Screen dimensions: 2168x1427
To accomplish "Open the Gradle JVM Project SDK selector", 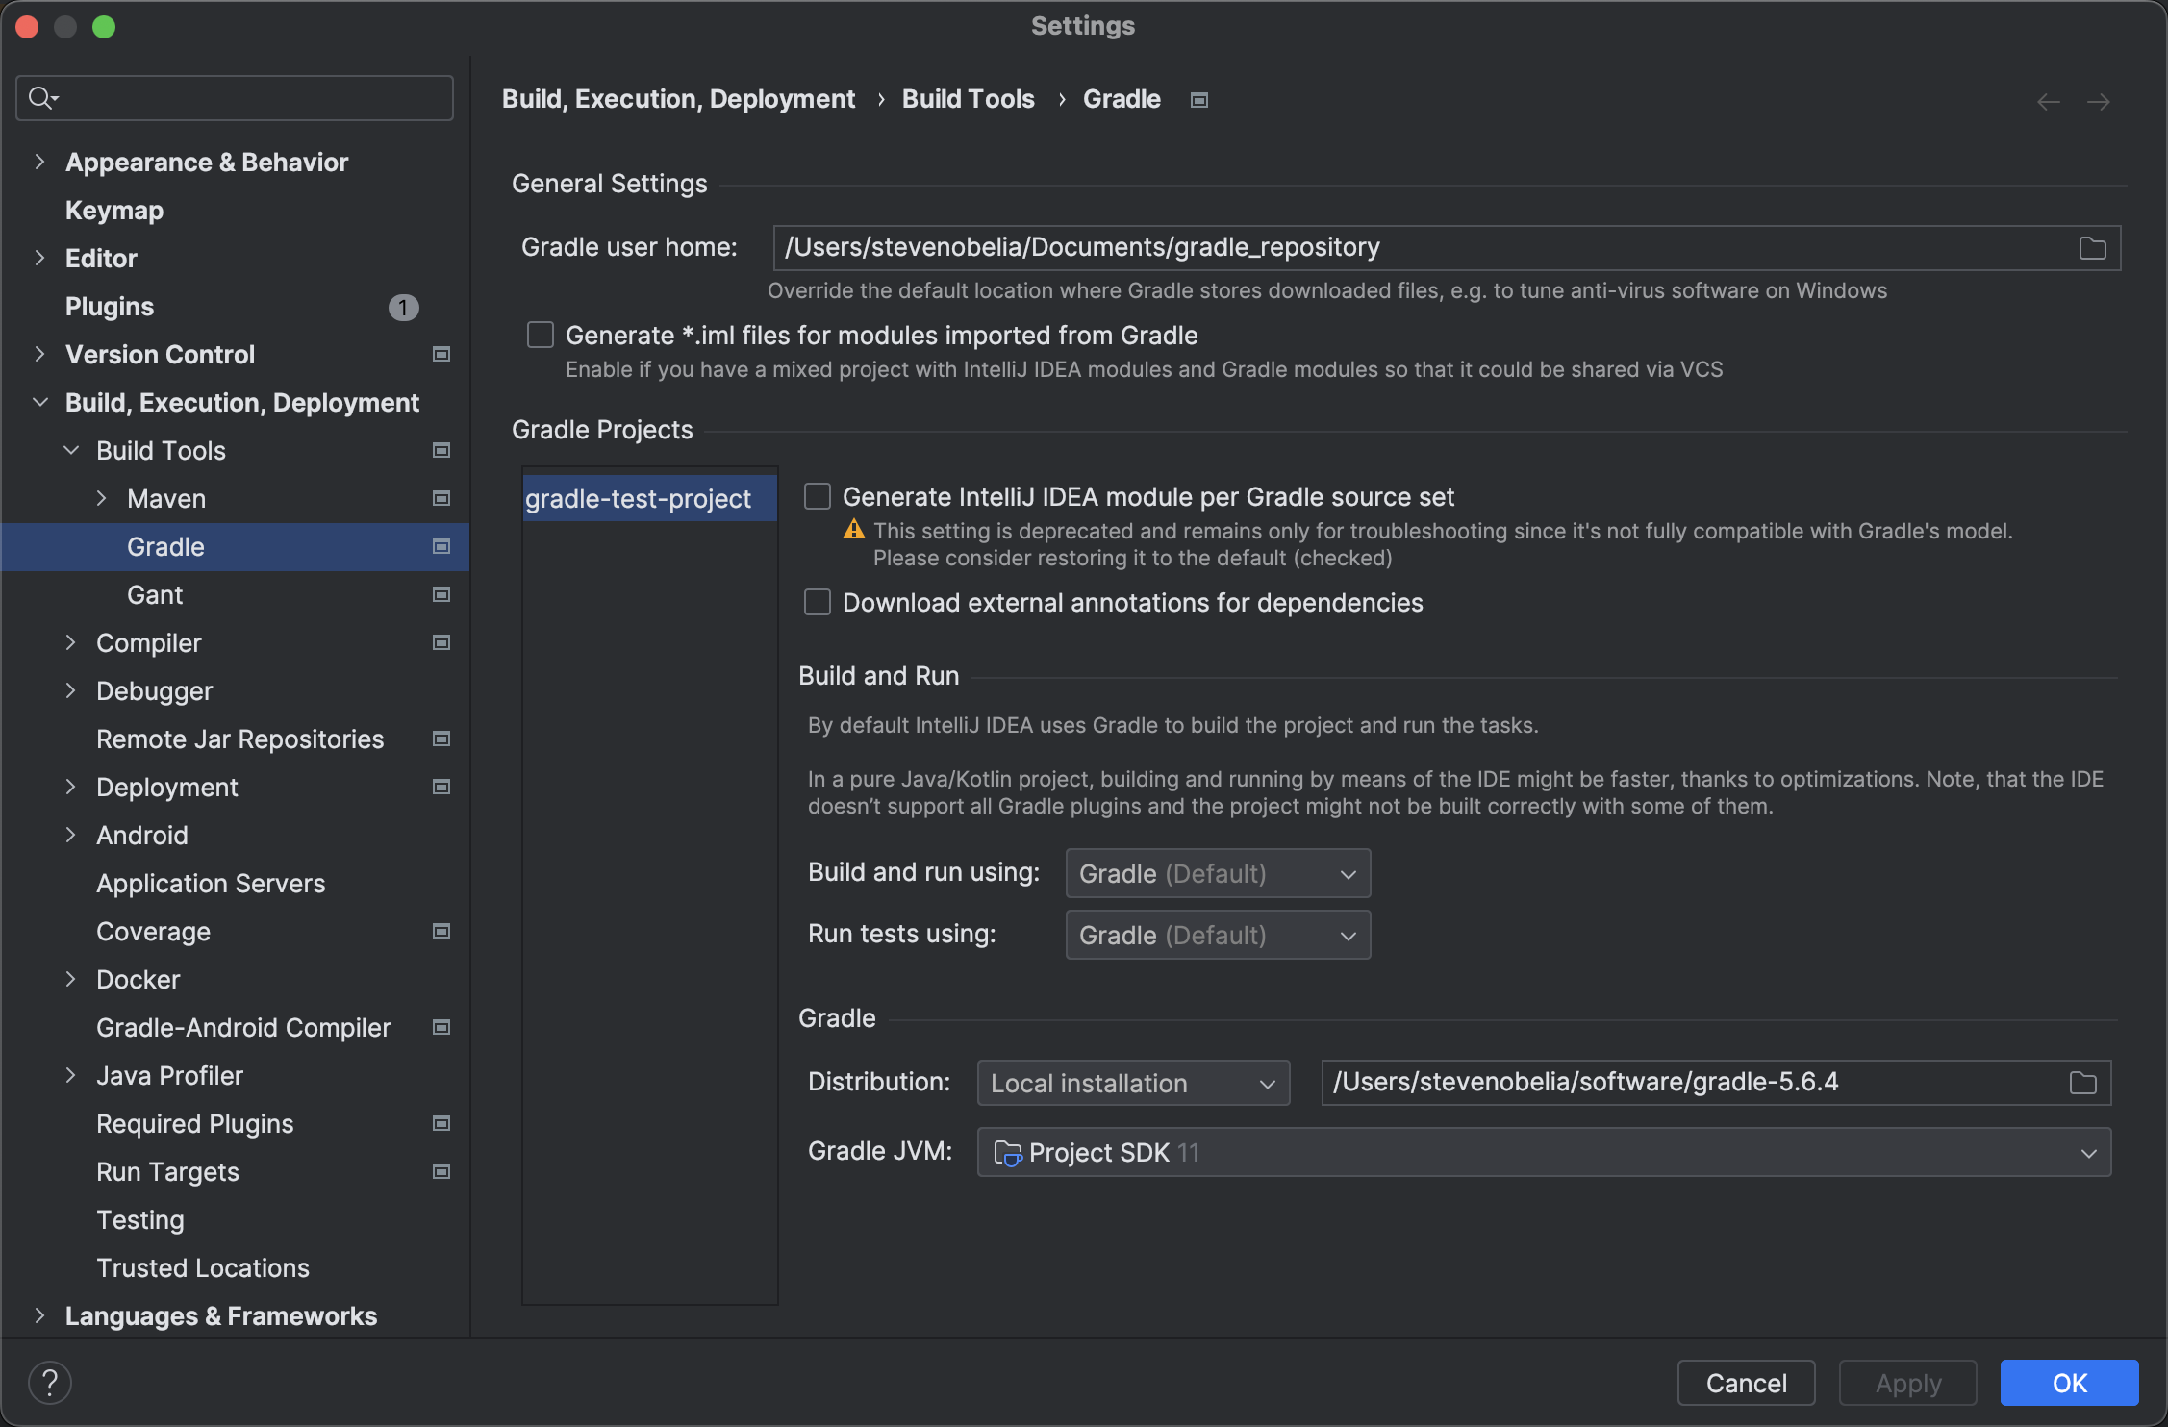I will 1543,1152.
